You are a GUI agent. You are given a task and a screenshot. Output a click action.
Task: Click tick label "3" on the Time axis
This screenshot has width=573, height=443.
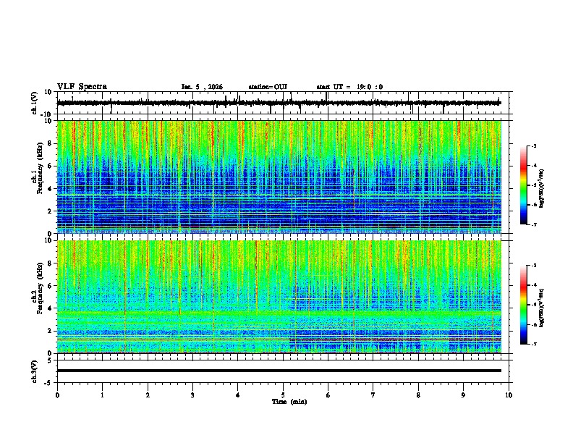(192, 395)
